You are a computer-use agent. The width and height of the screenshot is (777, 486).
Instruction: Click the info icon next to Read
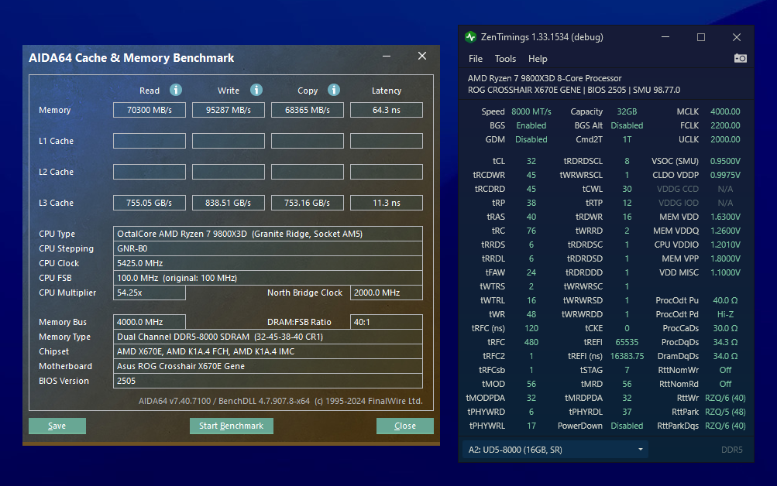coord(176,90)
